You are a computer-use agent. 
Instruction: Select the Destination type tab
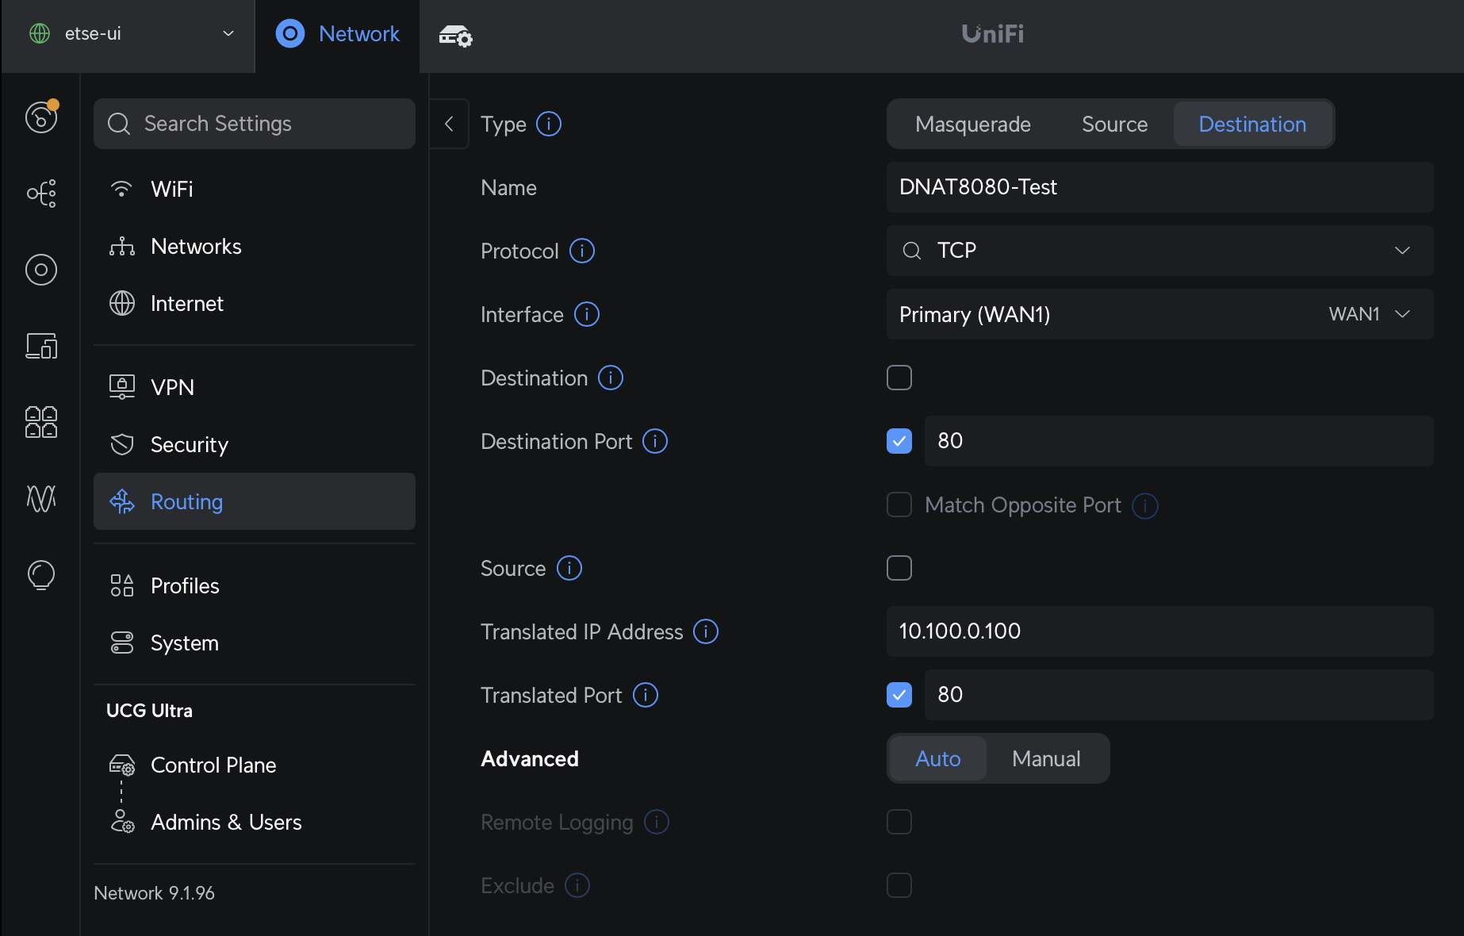(1252, 124)
